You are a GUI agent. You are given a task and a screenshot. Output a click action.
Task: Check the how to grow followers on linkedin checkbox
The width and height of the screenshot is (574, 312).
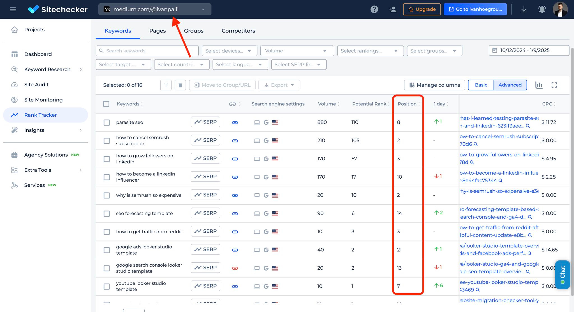pos(107,159)
